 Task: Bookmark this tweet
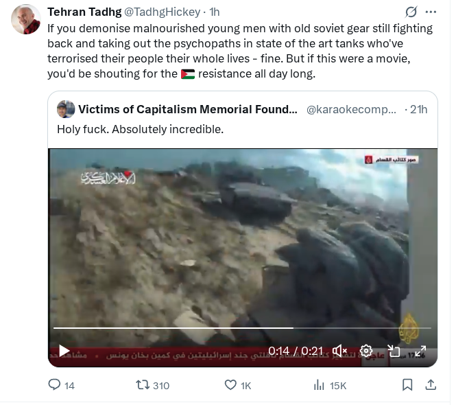[x=407, y=385]
